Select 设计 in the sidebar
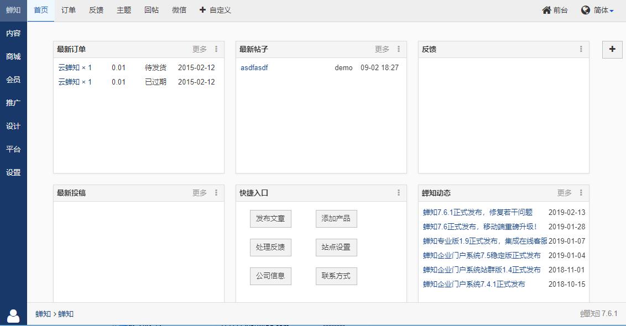This screenshot has width=626, height=326. [13, 126]
